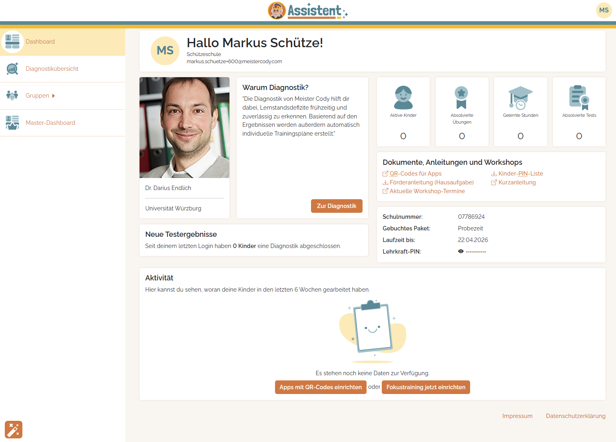616x442 pixels.
Task: Click the Aktive Kinder child icon
Action: [x=403, y=98]
